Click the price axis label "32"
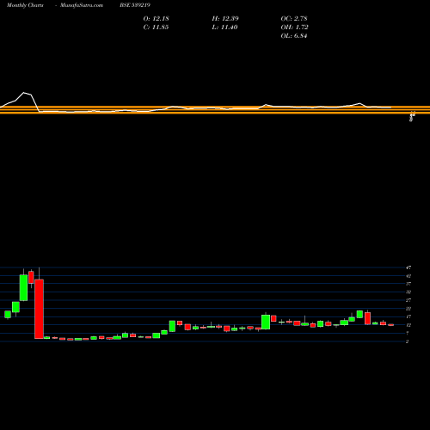Viewport: 430px width, 430px height. pyautogui.click(x=408, y=292)
